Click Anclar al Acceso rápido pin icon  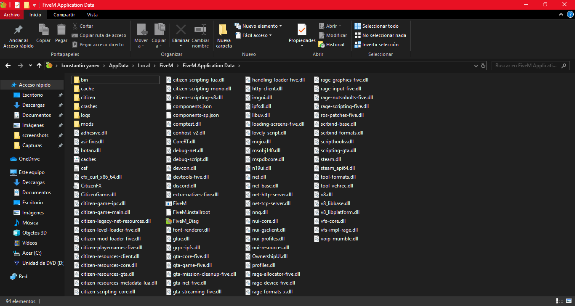(18, 30)
